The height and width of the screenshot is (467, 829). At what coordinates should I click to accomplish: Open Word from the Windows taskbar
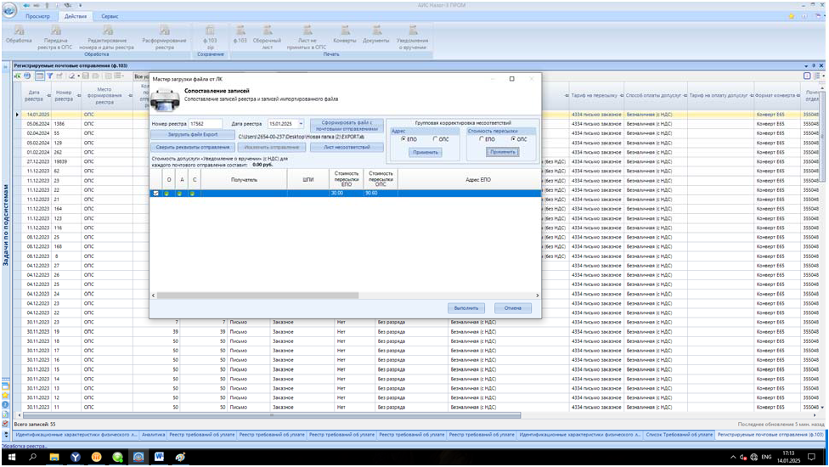pos(159,457)
